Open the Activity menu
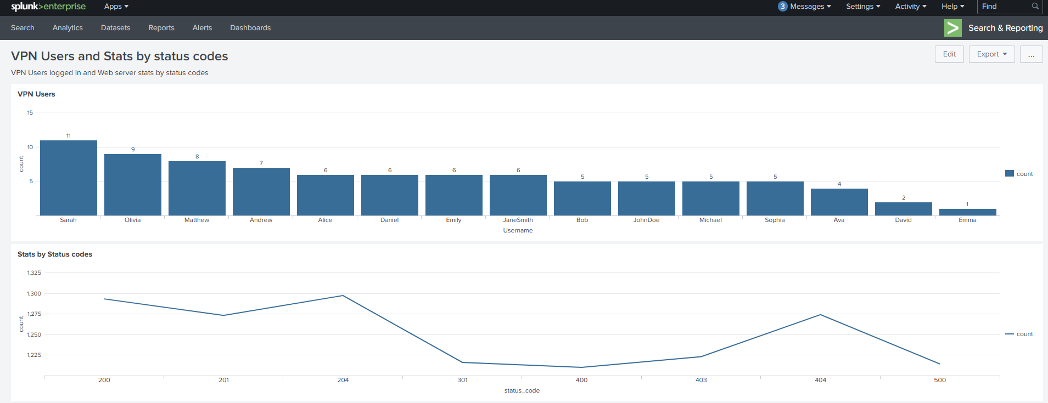The height and width of the screenshot is (403, 1048). pos(910,7)
